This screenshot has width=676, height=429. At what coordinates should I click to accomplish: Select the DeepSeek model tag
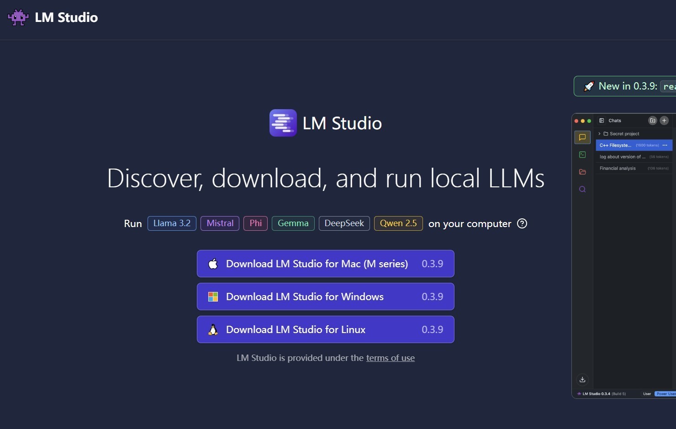[x=344, y=223]
